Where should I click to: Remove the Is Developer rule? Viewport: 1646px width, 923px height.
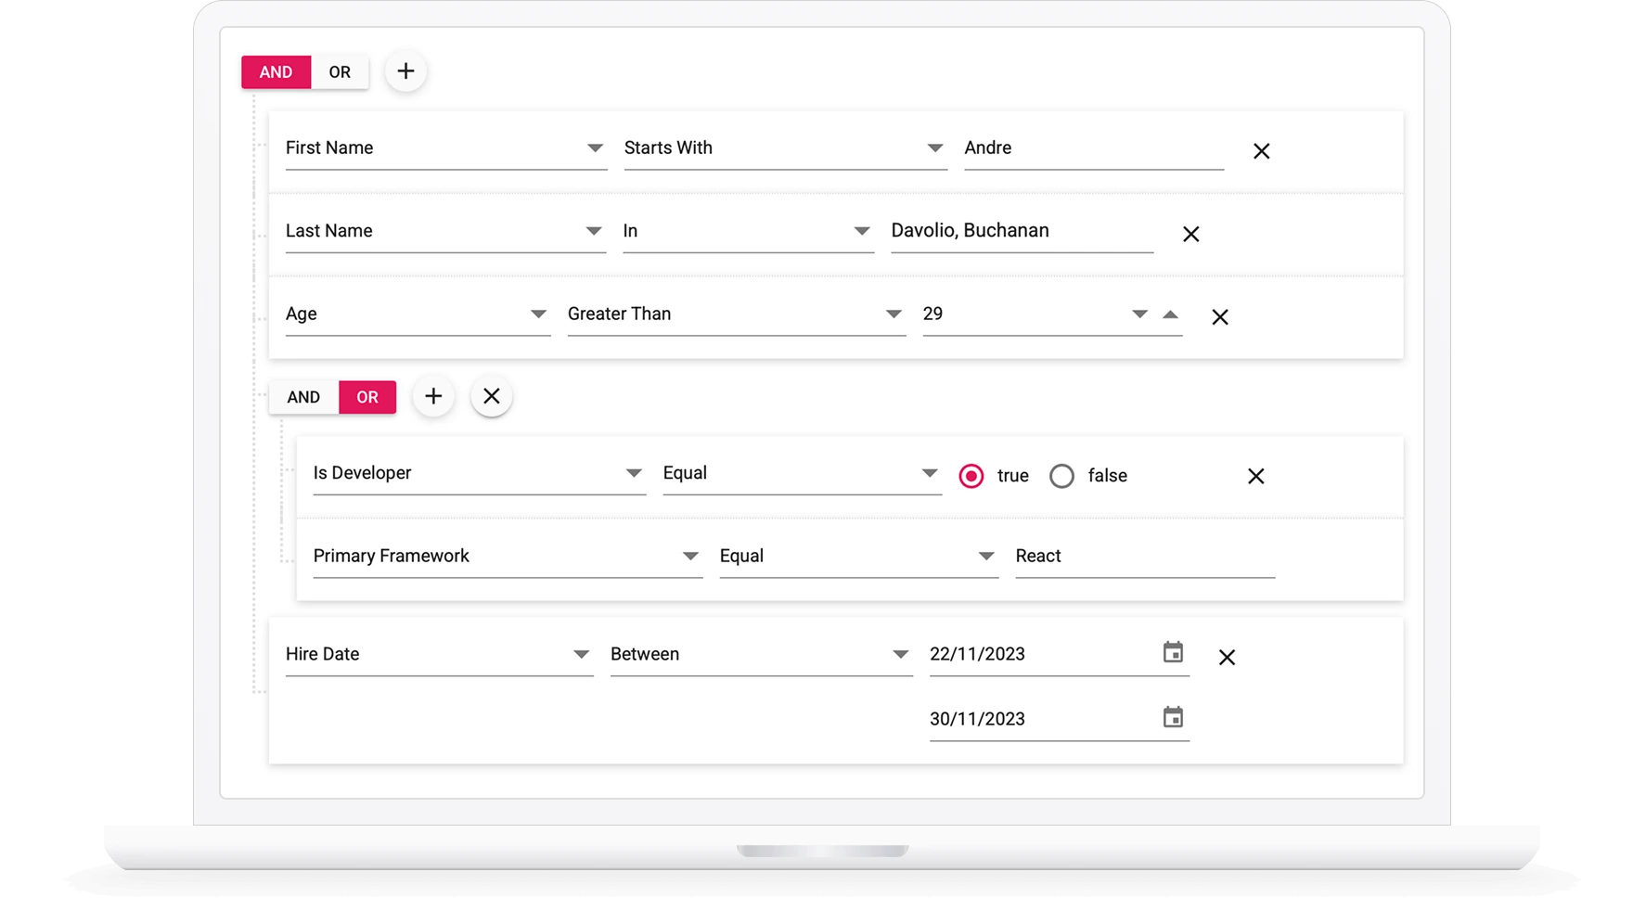click(x=1255, y=476)
